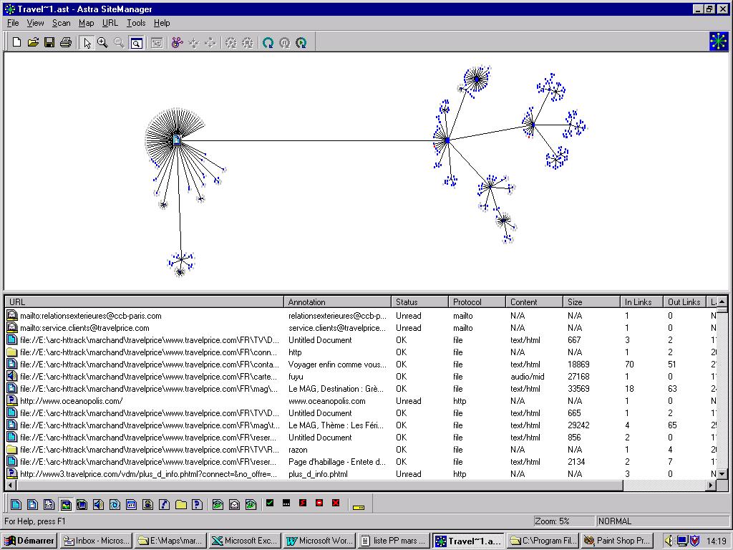Click the green globe links filter
Screen dimensions: 733x550
(x=218, y=504)
